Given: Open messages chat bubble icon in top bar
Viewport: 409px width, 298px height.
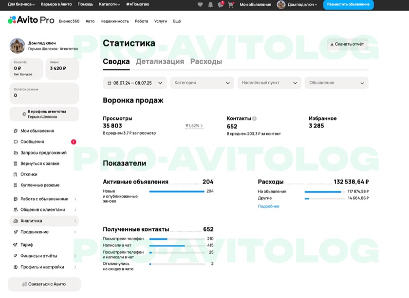Looking at the screenshot, I should tap(221, 4).
